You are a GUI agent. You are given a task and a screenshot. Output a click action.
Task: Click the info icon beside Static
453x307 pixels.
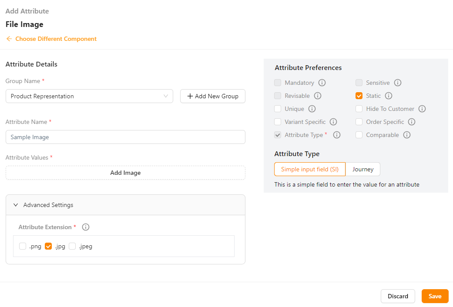click(x=389, y=96)
